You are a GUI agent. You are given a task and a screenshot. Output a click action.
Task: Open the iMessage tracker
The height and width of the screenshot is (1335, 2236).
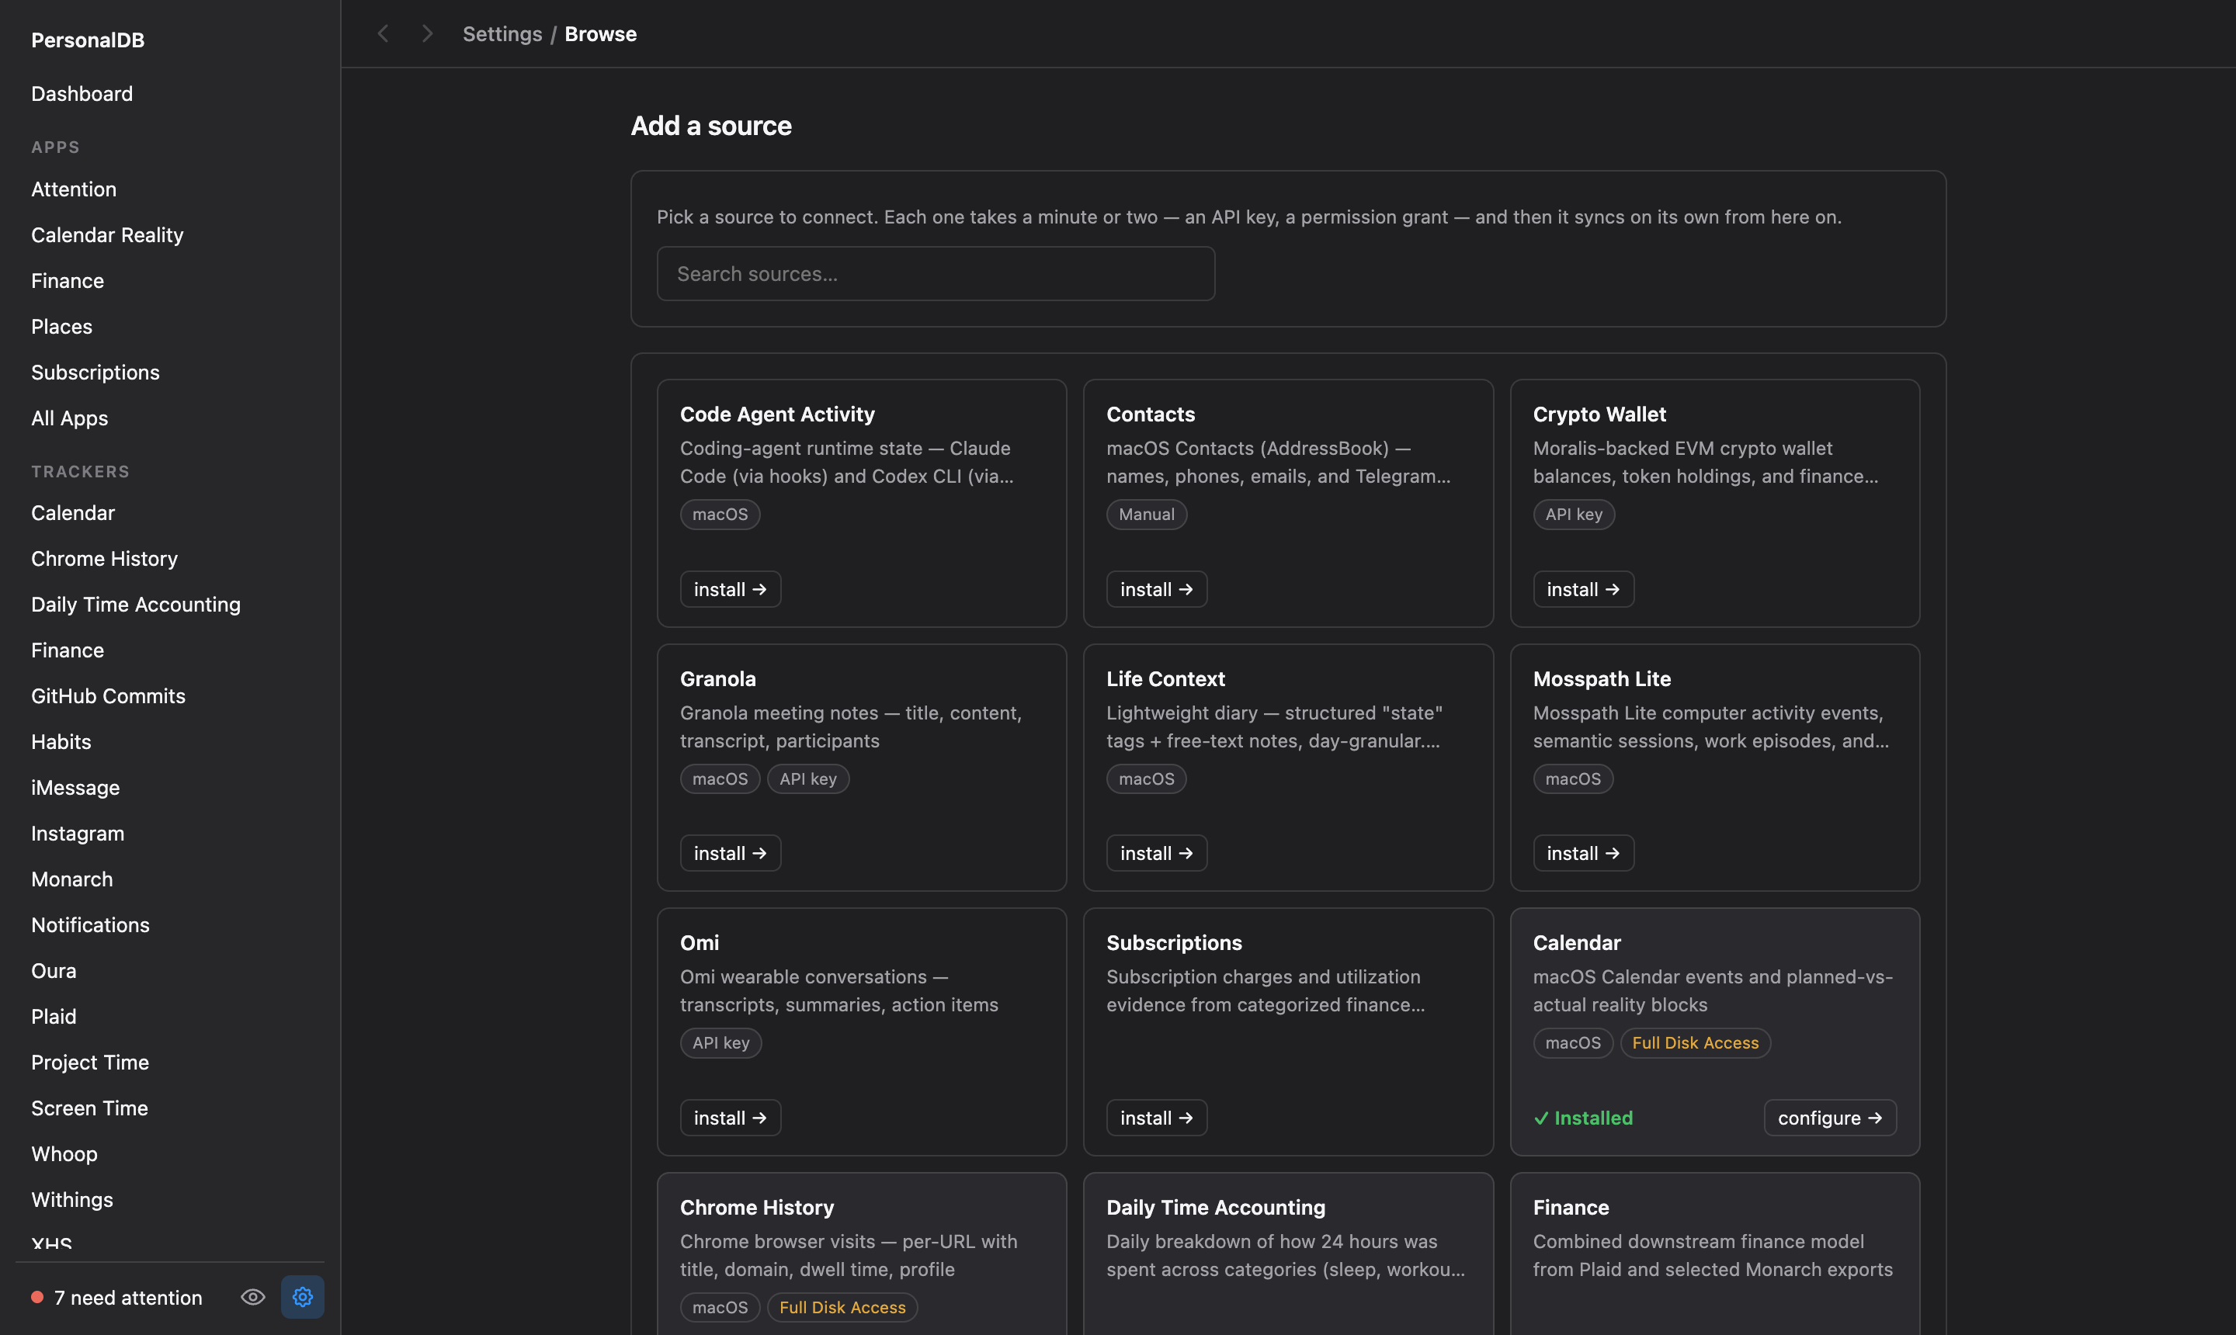(x=75, y=788)
